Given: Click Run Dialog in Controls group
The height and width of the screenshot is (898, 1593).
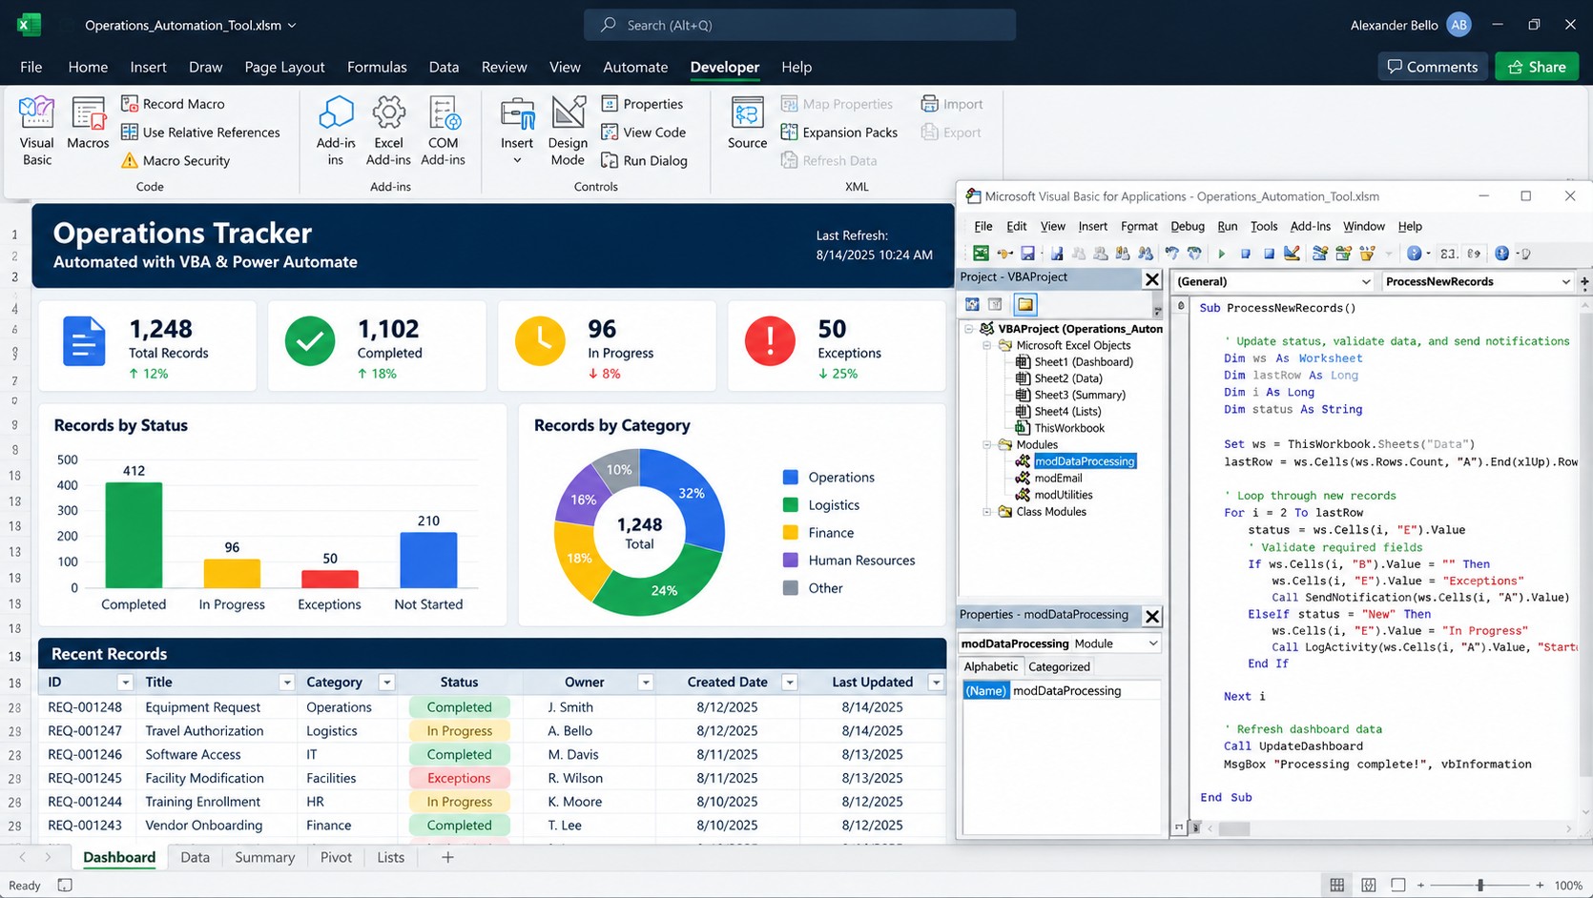Looking at the screenshot, I should tap(644, 160).
